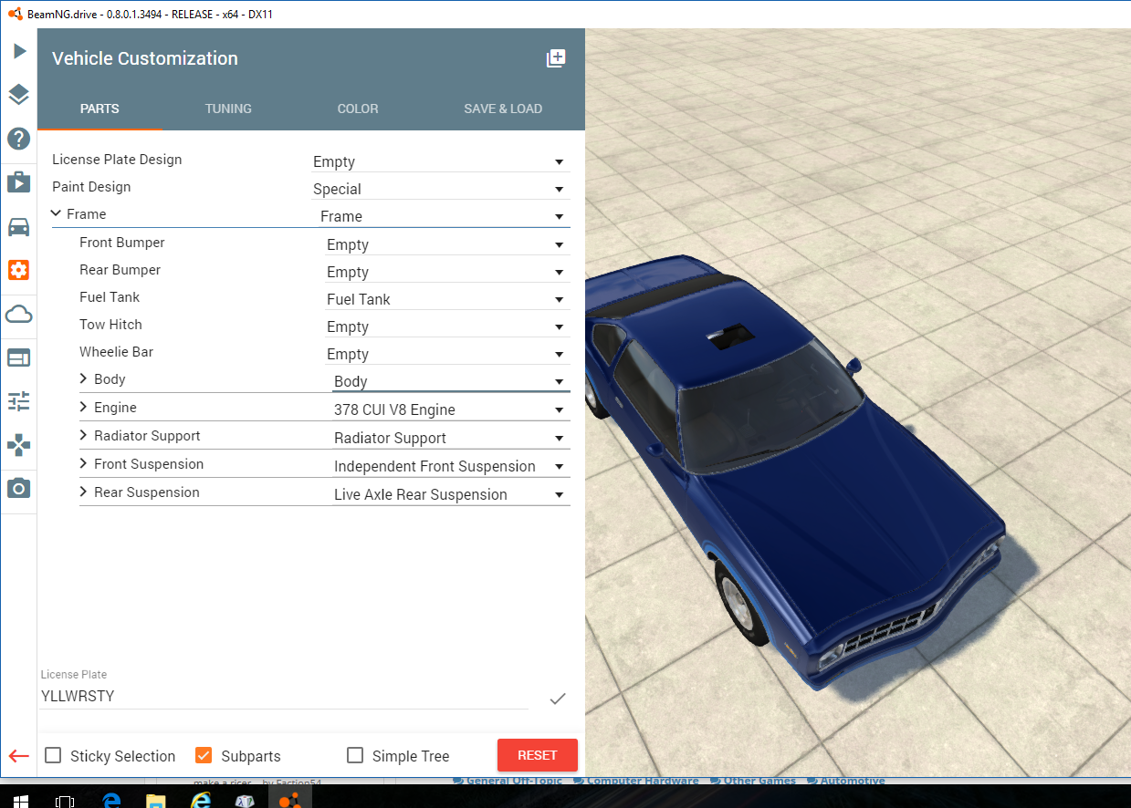The width and height of the screenshot is (1131, 808).
Task: Open Task View on the taskbar
Action: pyautogui.click(x=65, y=801)
